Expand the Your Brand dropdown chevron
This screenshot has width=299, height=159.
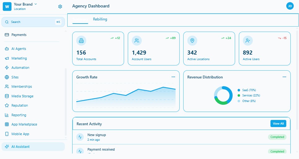pos(36,4)
